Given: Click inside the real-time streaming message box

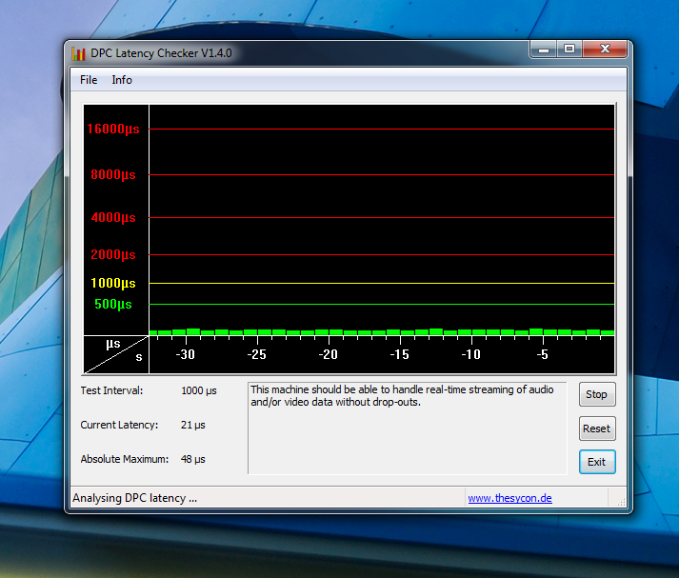Looking at the screenshot, I should (x=407, y=429).
